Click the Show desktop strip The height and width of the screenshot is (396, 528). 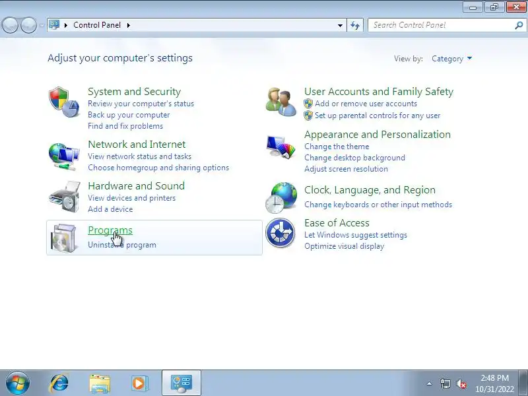click(523, 383)
